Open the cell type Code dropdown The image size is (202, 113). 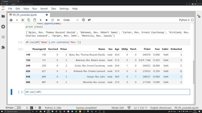(71, 20)
